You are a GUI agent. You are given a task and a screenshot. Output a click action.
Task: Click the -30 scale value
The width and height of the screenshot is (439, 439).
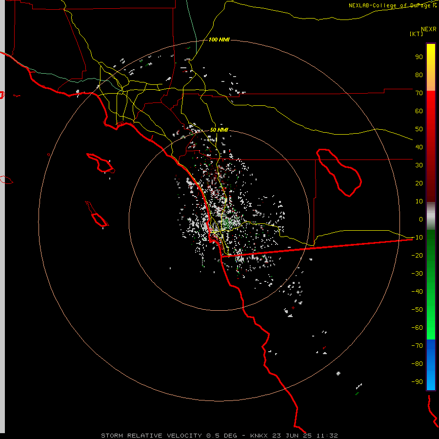point(417,274)
